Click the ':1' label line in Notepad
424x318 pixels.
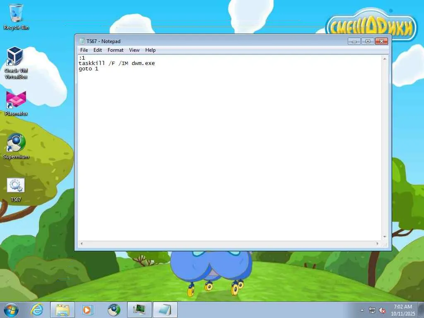(82, 58)
